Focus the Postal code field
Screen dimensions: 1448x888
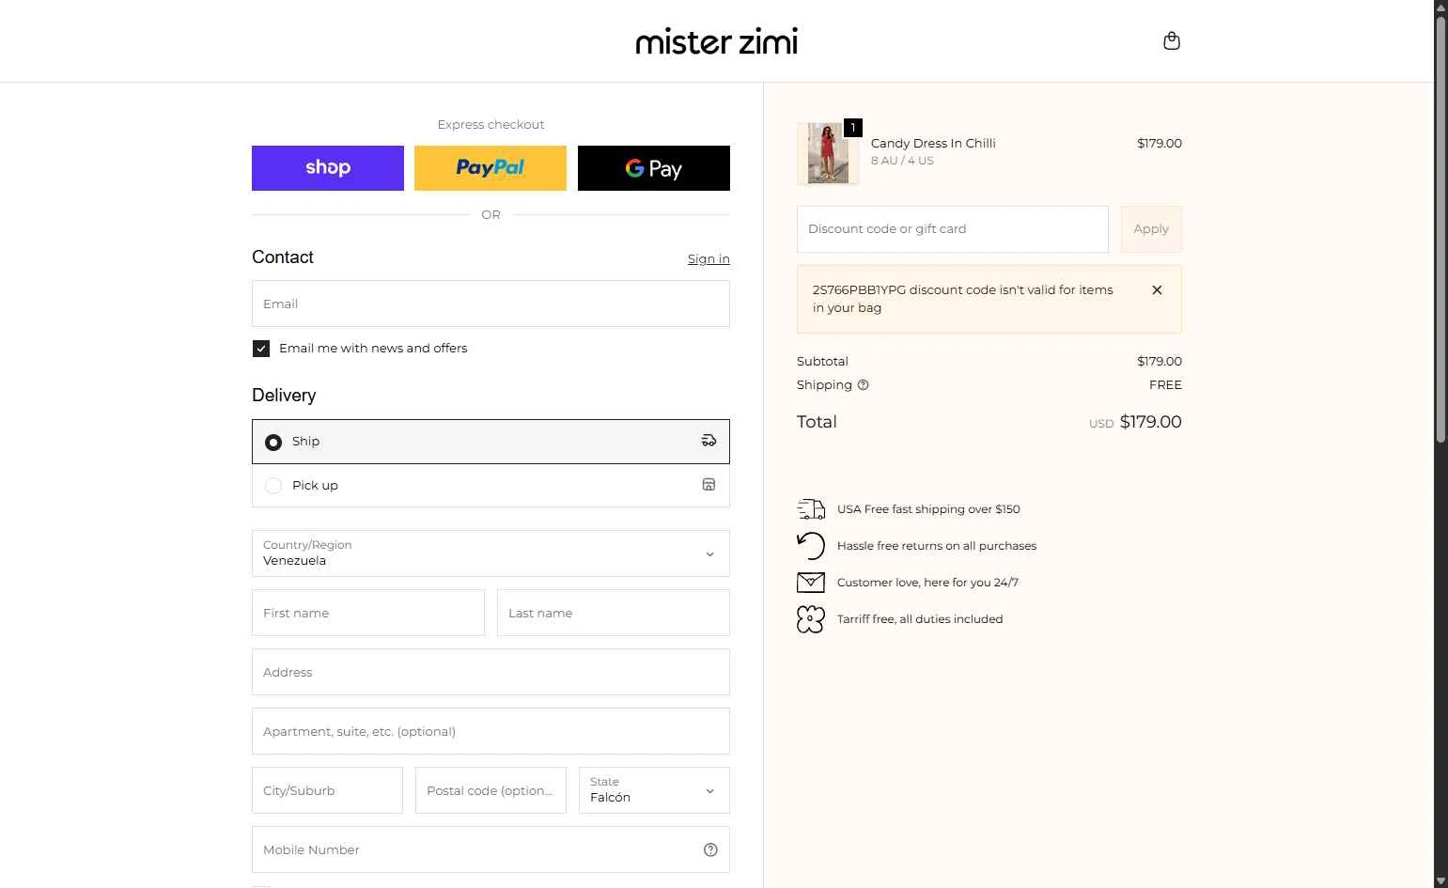pos(490,790)
